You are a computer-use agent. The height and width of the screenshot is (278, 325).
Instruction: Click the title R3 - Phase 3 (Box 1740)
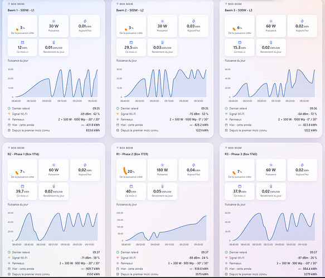coord(241,154)
